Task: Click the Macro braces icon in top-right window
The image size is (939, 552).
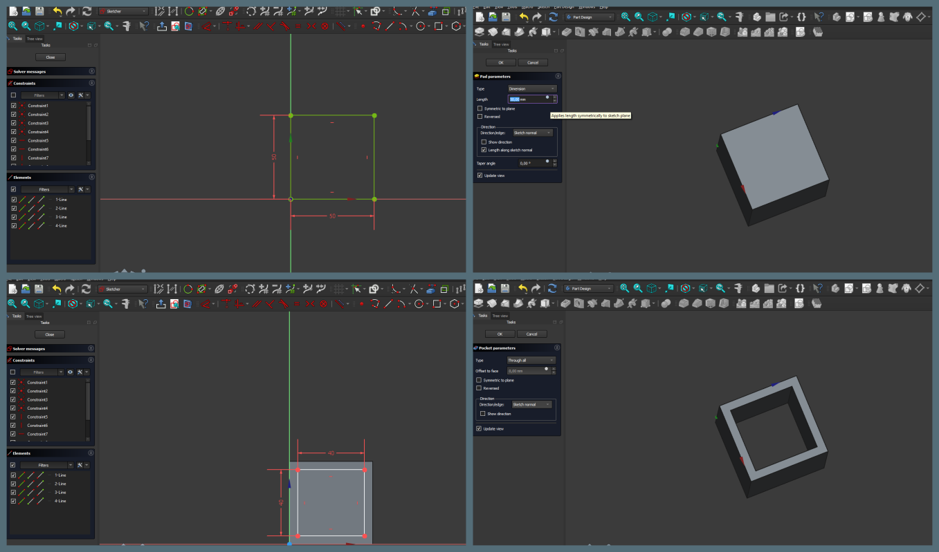Action: tap(801, 17)
